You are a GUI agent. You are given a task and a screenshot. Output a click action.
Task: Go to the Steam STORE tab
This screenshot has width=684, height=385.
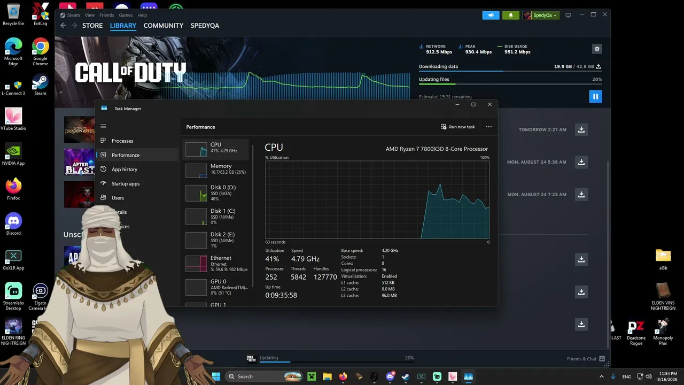tap(92, 26)
